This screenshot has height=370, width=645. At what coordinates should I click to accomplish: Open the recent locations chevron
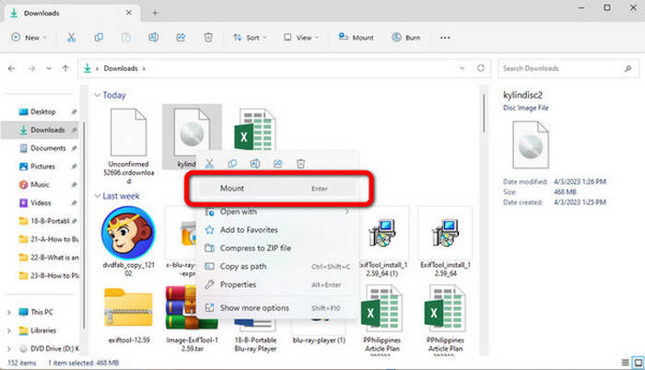(49, 68)
